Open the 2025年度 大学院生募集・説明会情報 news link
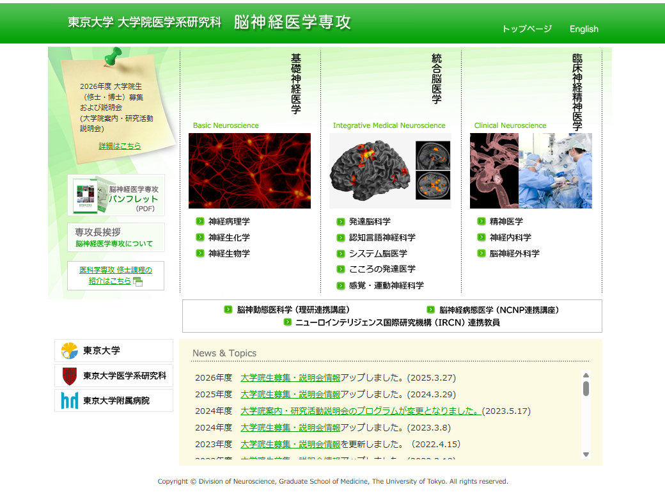665x499 pixels. tap(290, 394)
